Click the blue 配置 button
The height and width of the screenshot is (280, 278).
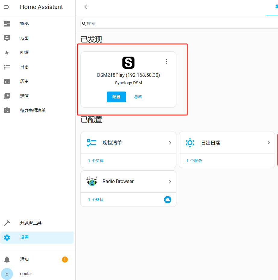click(x=116, y=97)
